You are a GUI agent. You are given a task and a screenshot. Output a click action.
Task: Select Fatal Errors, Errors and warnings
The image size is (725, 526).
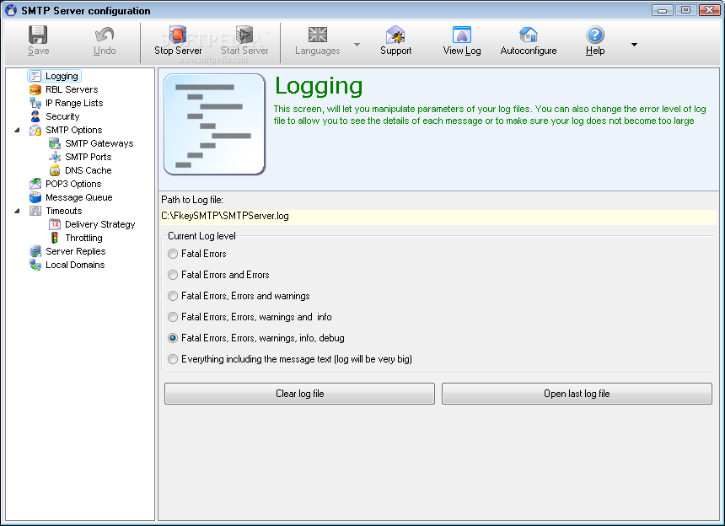[173, 296]
